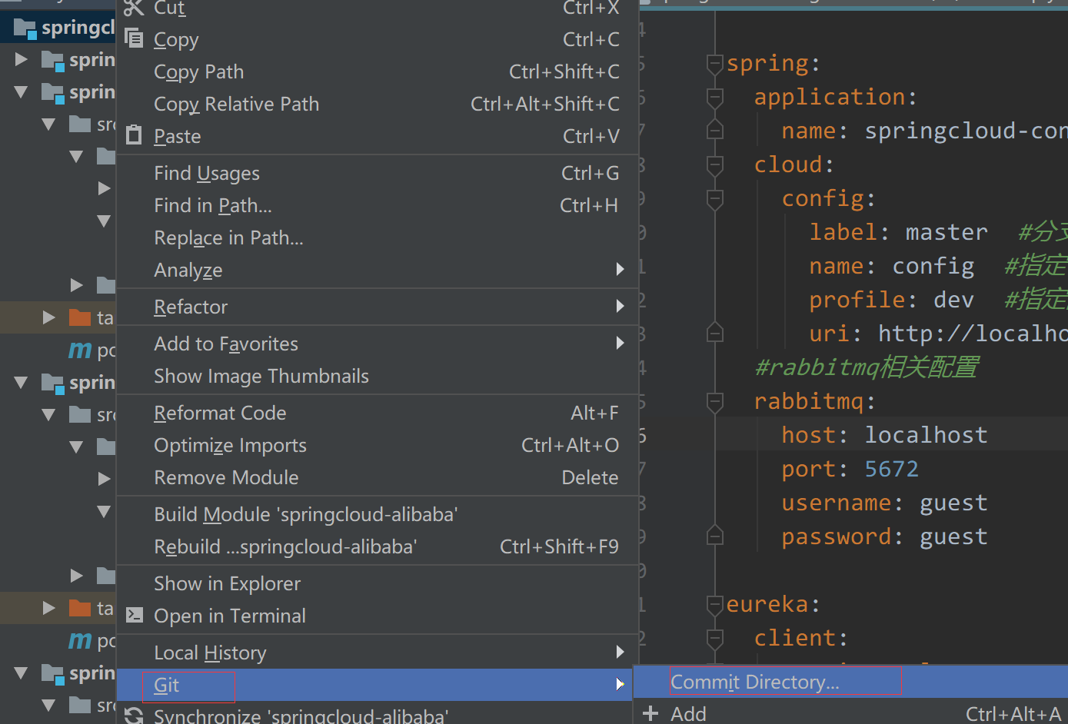
Task: Run Reformat Code
Action: (377, 413)
